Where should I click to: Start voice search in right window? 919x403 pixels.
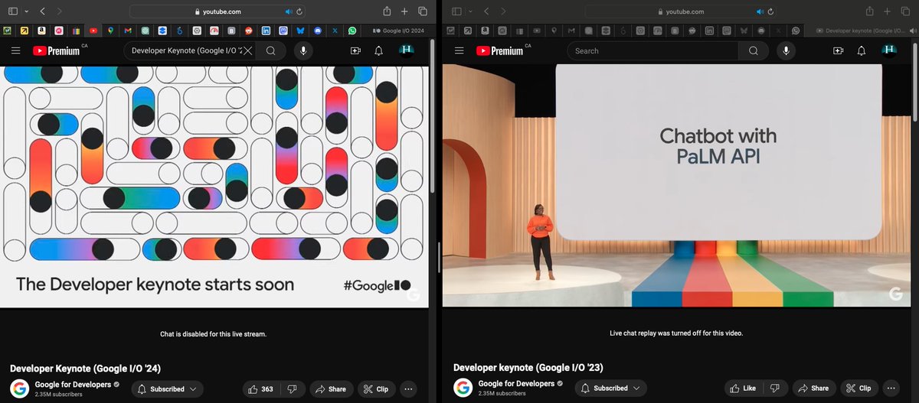(x=786, y=50)
